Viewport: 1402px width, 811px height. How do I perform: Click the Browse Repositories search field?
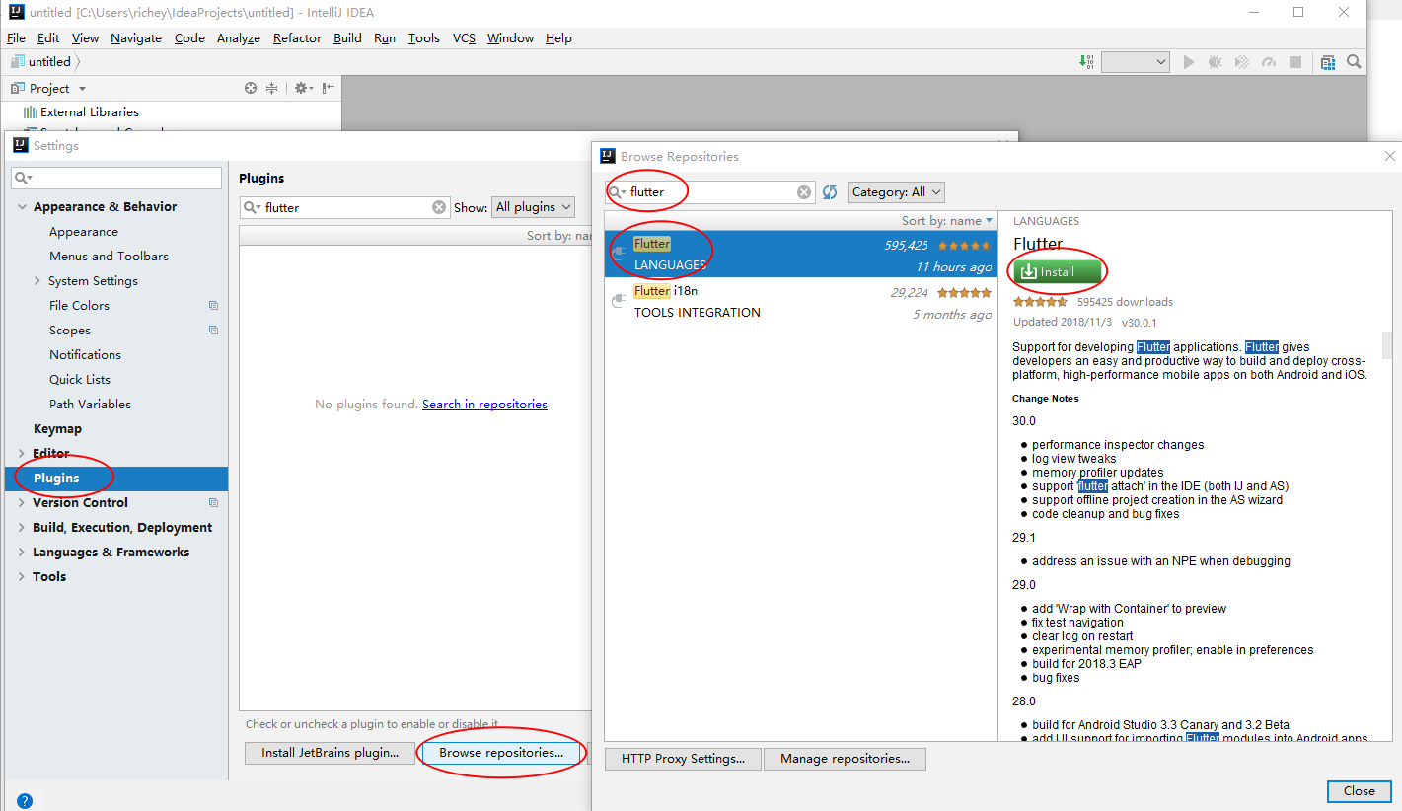tap(709, 192)
